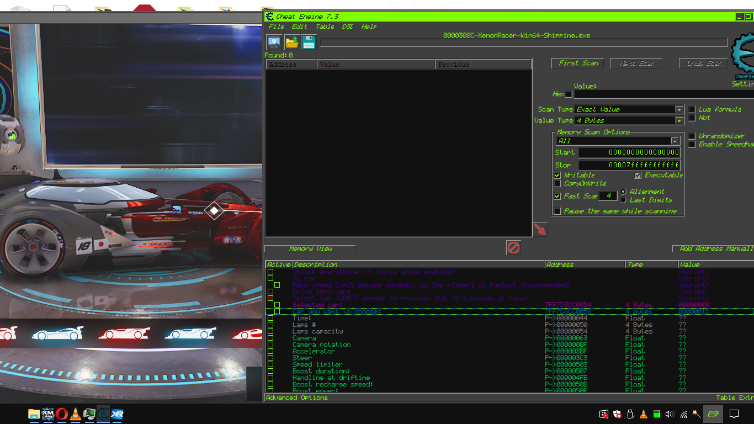Open the Edit menu
This screenshot has height=424, width=754.
click(300, 26)
